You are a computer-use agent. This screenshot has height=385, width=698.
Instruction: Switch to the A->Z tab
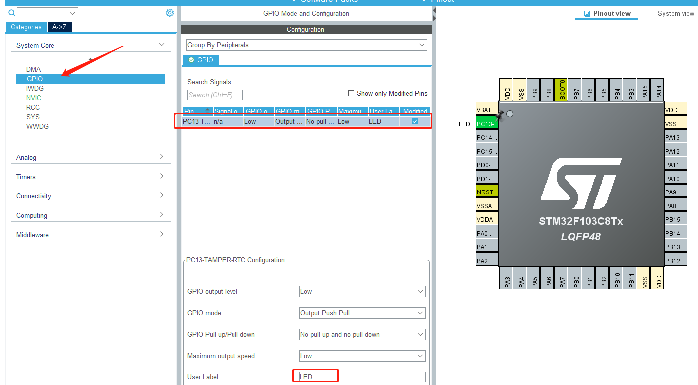pos(60,27)
